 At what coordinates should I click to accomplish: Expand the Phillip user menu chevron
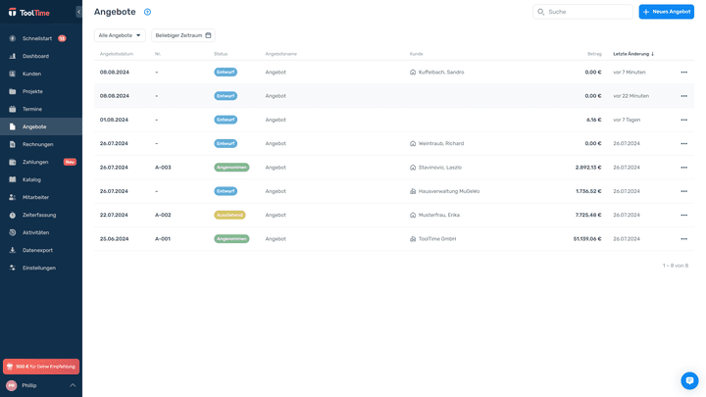(x=73, y=385)
